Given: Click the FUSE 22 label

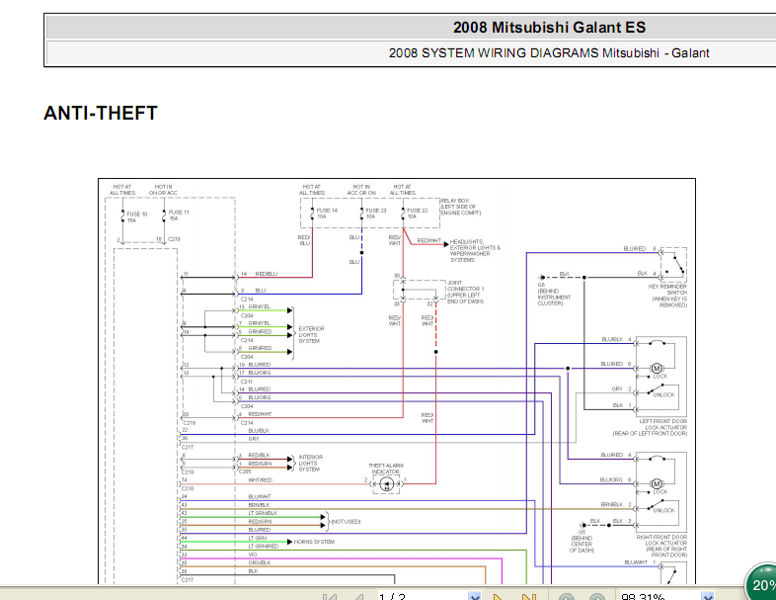Looking at the screenshot, I should click(x=418, y=211).
